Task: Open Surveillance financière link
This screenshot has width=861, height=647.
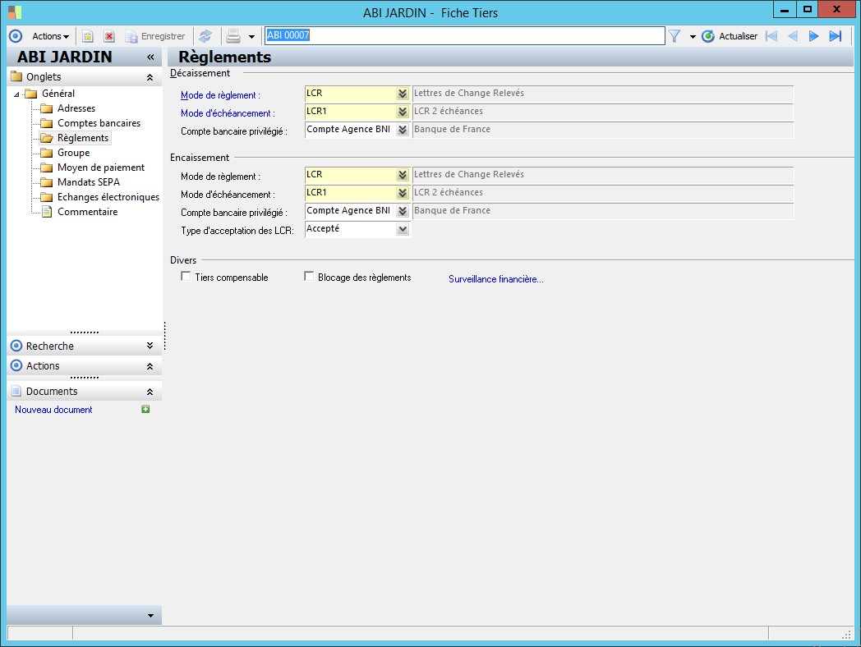Action: pyautogui.click(x=496, y=279)
